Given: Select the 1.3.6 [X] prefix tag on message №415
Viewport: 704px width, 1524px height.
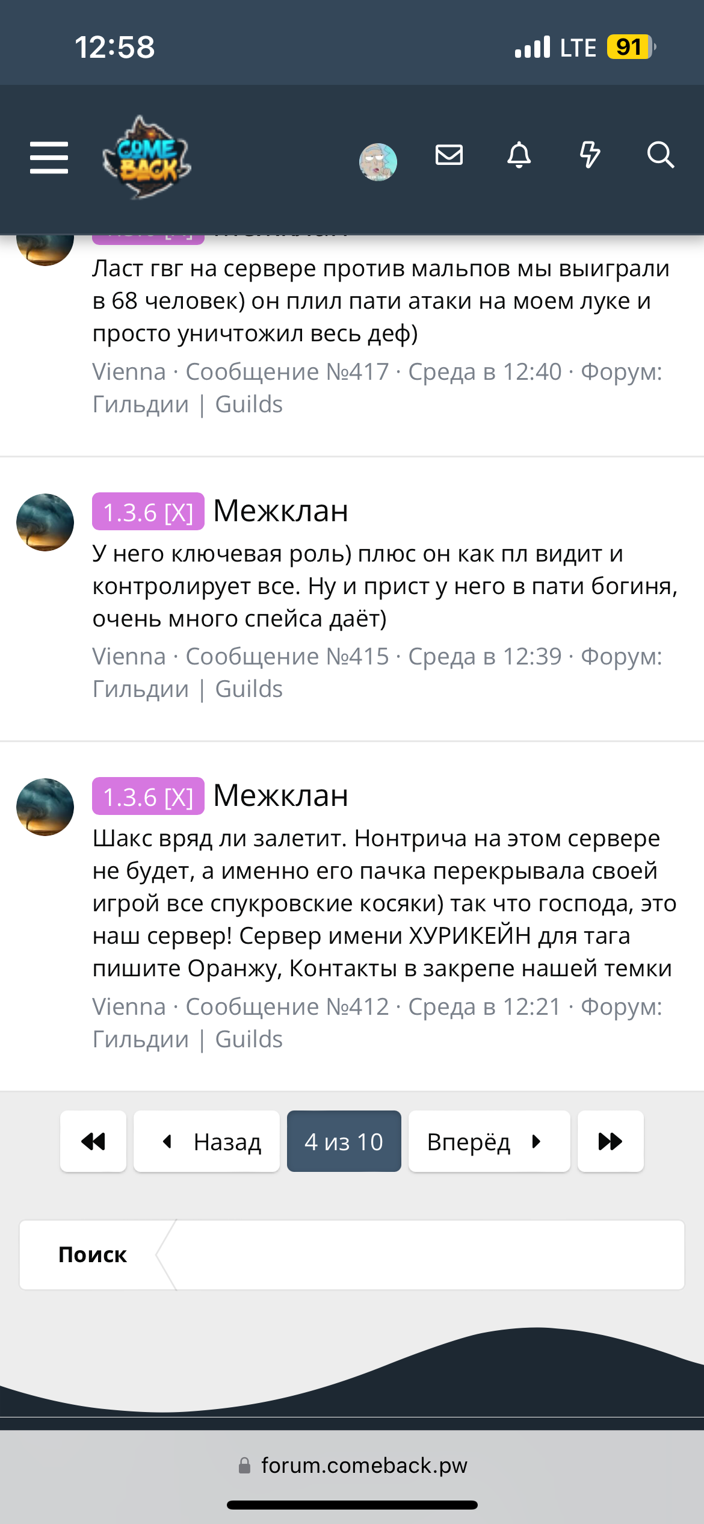Looking at the screenshot, I should 148,512.
